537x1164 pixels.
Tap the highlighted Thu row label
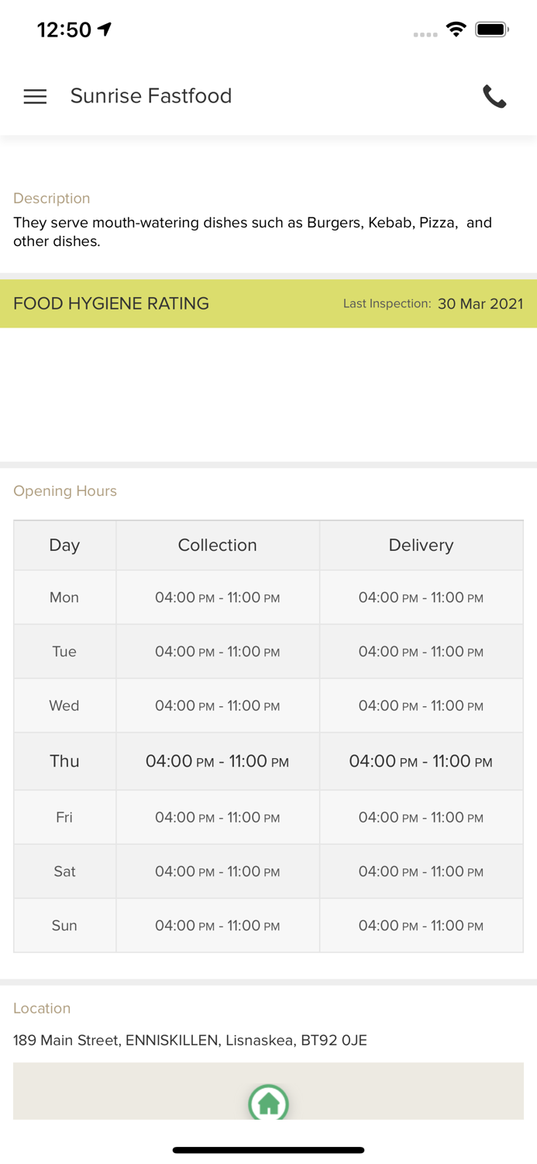point(64,761)
